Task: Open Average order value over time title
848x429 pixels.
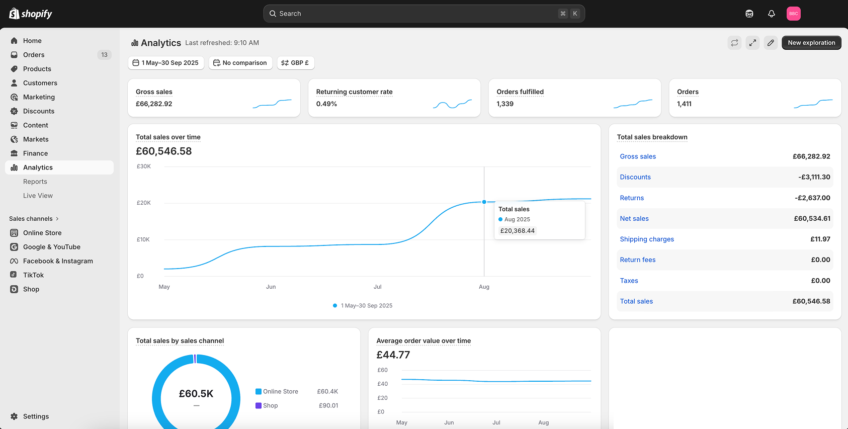Action: coord(423,341)
